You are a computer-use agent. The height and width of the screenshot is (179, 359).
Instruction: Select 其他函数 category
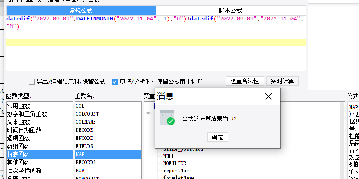coord(39,162)
